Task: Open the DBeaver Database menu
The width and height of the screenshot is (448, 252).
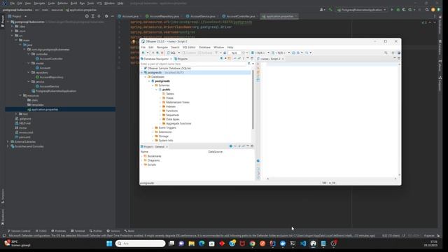Action: click(x=204, y=47)
